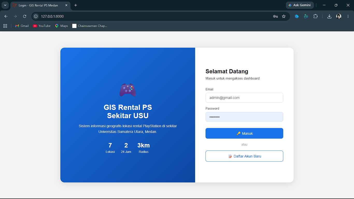
Task: Open the Extensions puzzle icon
Action: pos(315,16)
